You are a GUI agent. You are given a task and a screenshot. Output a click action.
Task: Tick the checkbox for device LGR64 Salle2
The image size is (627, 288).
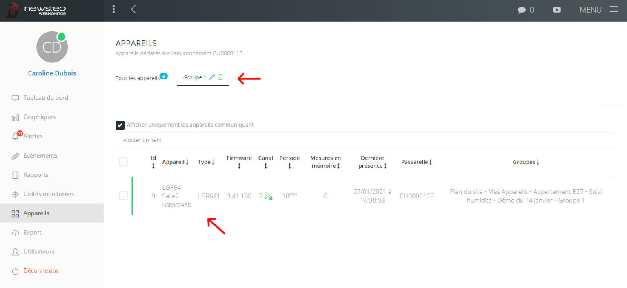point(123,196)
